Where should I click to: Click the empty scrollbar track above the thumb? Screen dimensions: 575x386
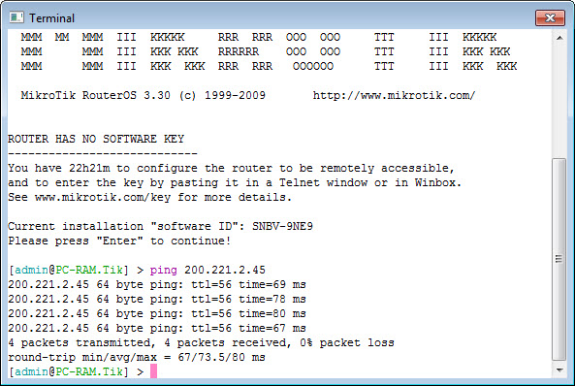559,101
